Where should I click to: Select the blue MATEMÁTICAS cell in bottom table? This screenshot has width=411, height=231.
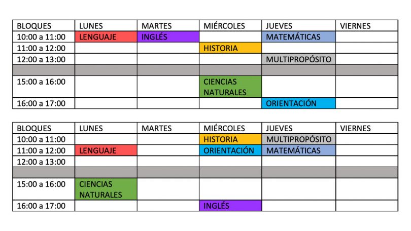(x=298, y=150)
